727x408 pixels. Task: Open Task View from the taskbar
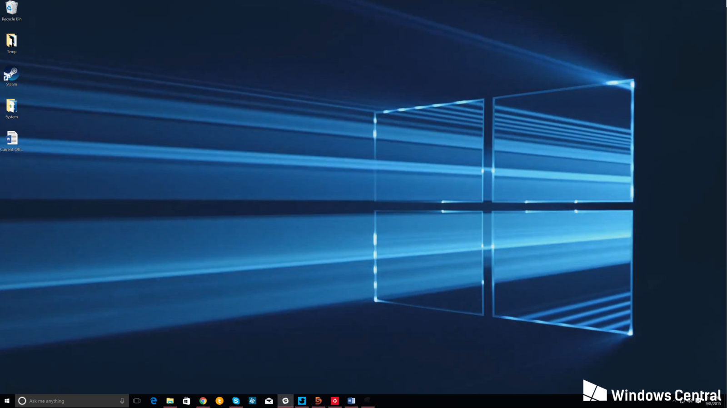[x=137, y=401]
